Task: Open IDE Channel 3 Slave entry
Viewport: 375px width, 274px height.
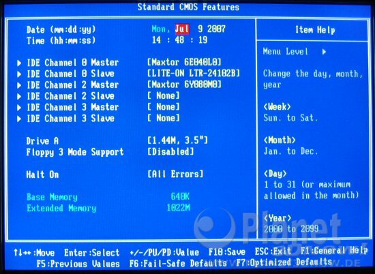Action: click(70, 118)
